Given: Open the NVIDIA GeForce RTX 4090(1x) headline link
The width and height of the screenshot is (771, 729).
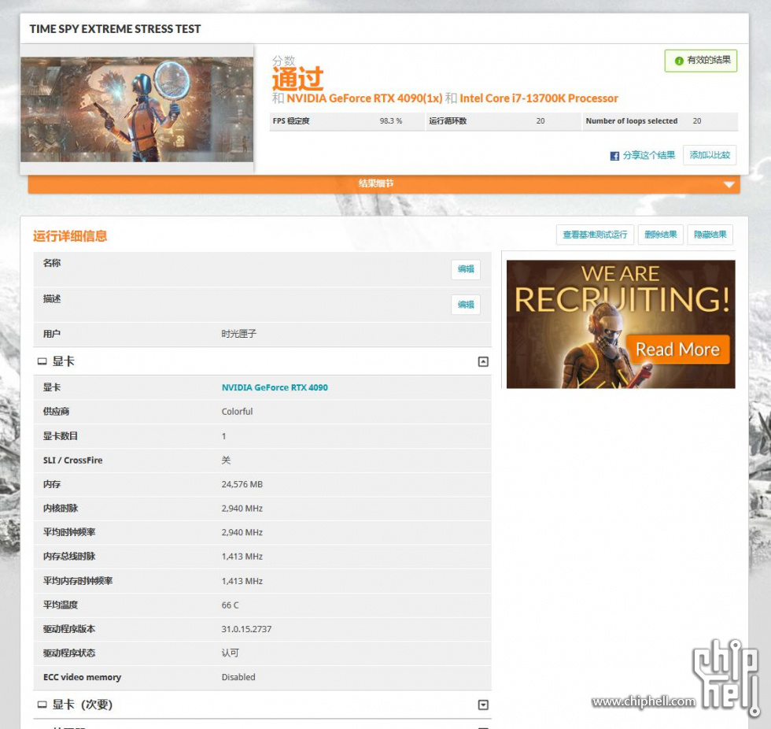Looking at the screenshot, I should 364,98.
